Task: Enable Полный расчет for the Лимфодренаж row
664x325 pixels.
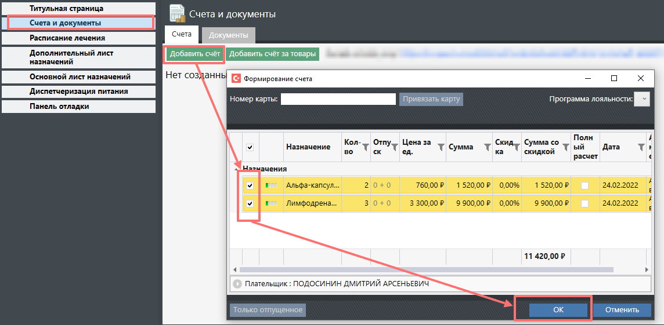Action: point(584,204)
